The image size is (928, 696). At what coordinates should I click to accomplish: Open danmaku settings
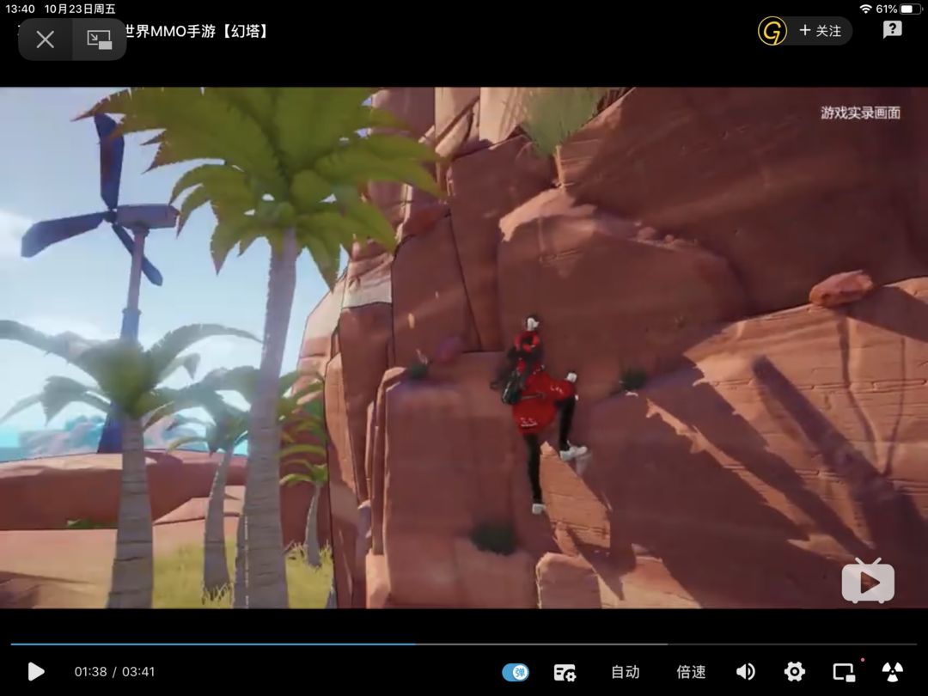click(565, 672)
